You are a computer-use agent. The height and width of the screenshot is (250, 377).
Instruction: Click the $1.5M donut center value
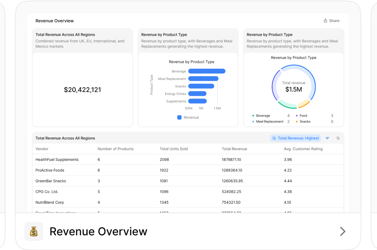click(294, 89)
